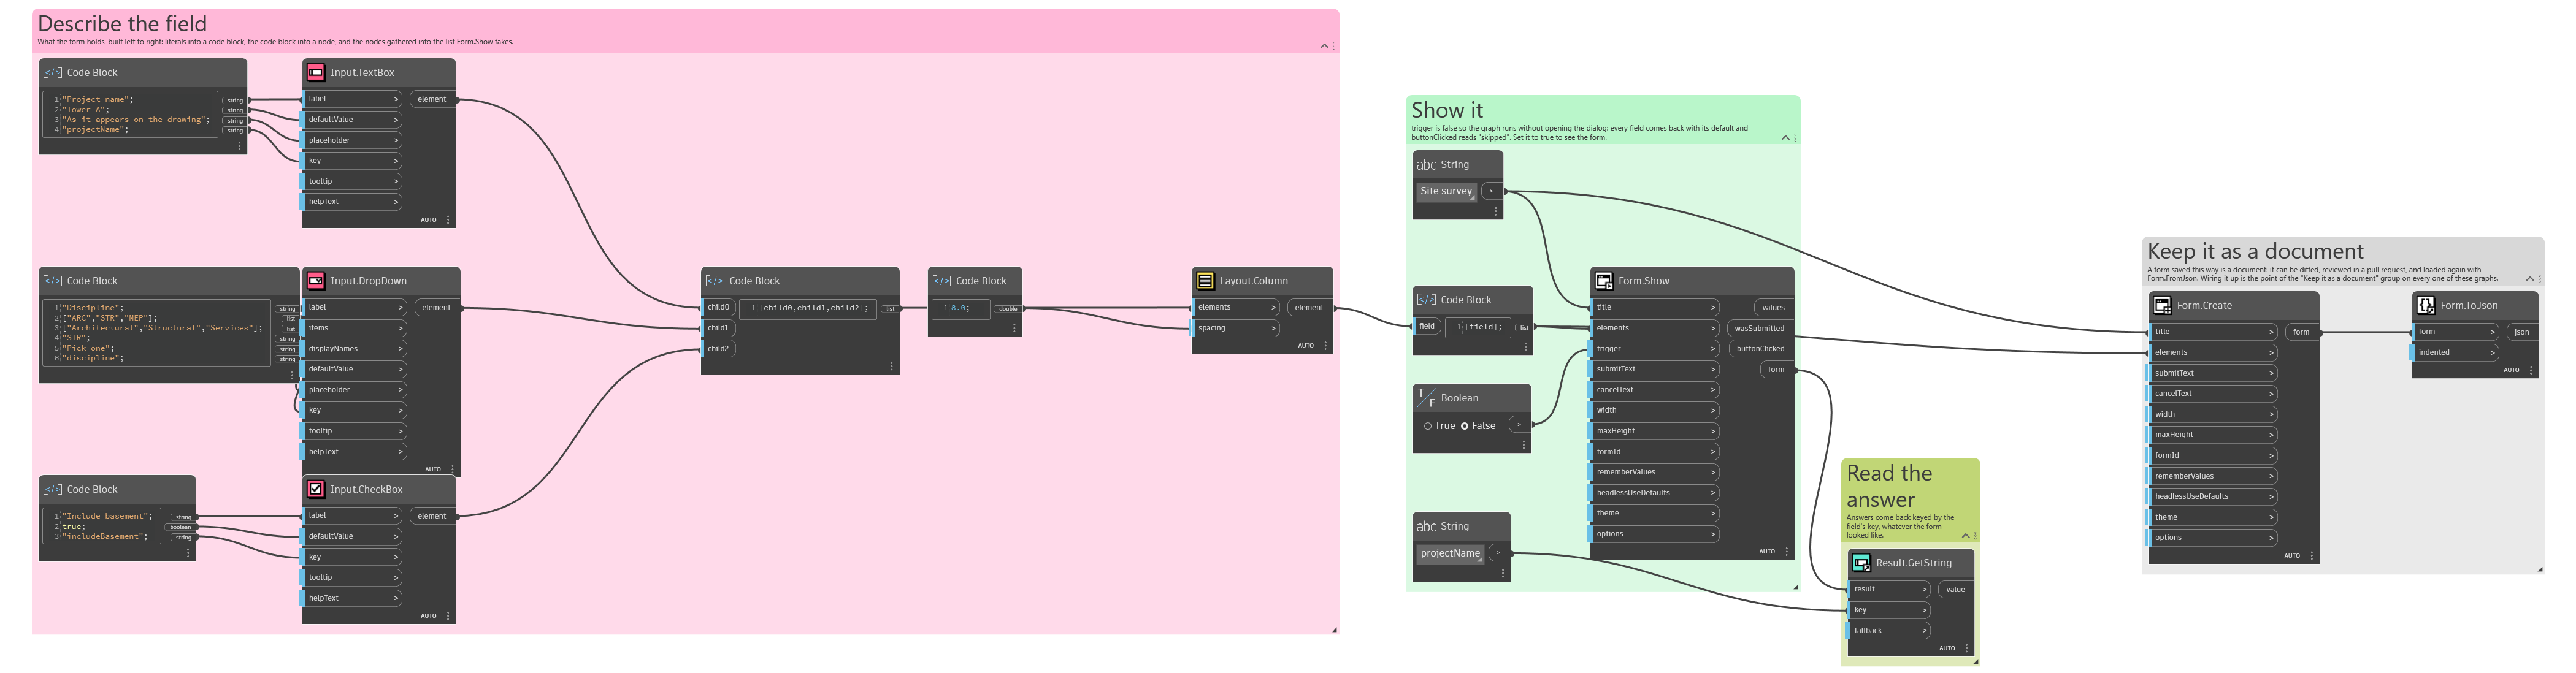
Task: Collapse the "Read the answer" group
Action: pos(1966,536)
